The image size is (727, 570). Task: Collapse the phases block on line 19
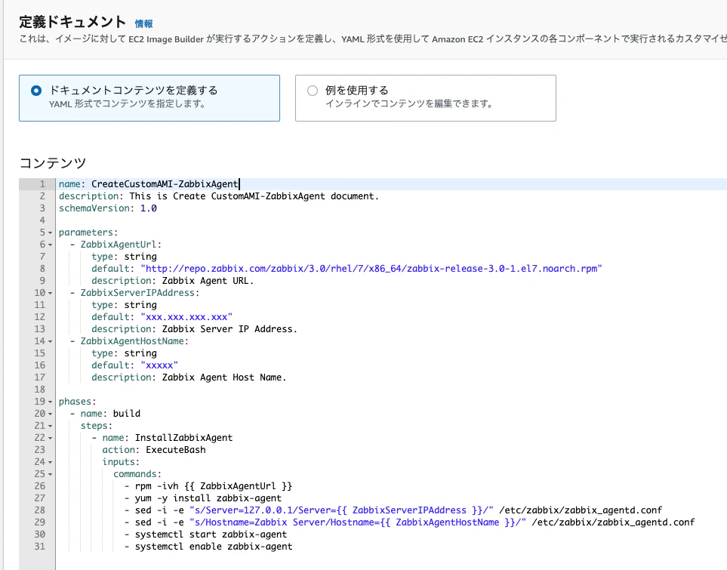coord(50,402)
